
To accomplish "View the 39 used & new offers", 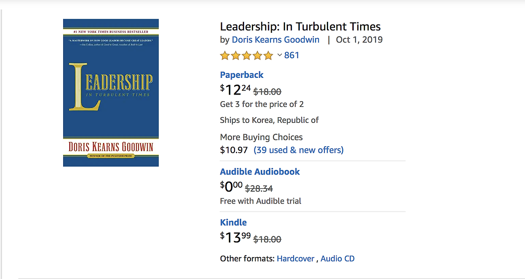I will 299,150.
